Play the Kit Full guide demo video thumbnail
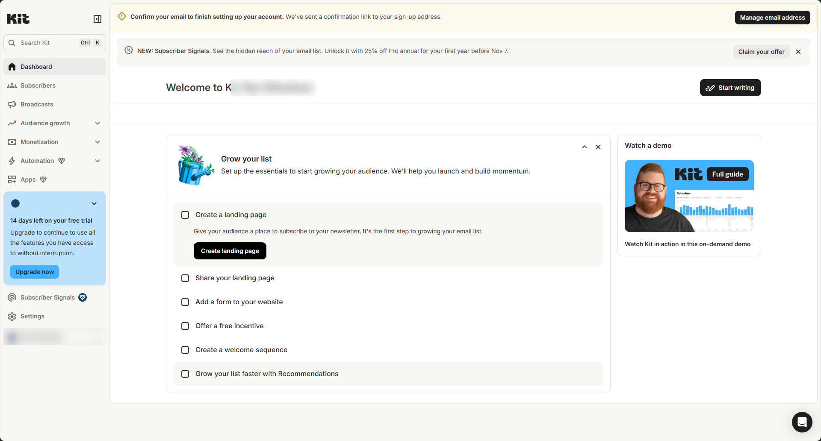Screen dimensions: 821x441 click(x=689, y=196)
